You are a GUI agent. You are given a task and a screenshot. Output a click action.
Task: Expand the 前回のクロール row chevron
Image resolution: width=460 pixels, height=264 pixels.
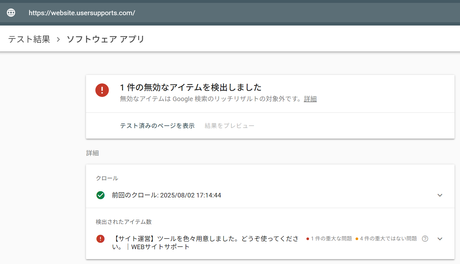click(440, 195)
